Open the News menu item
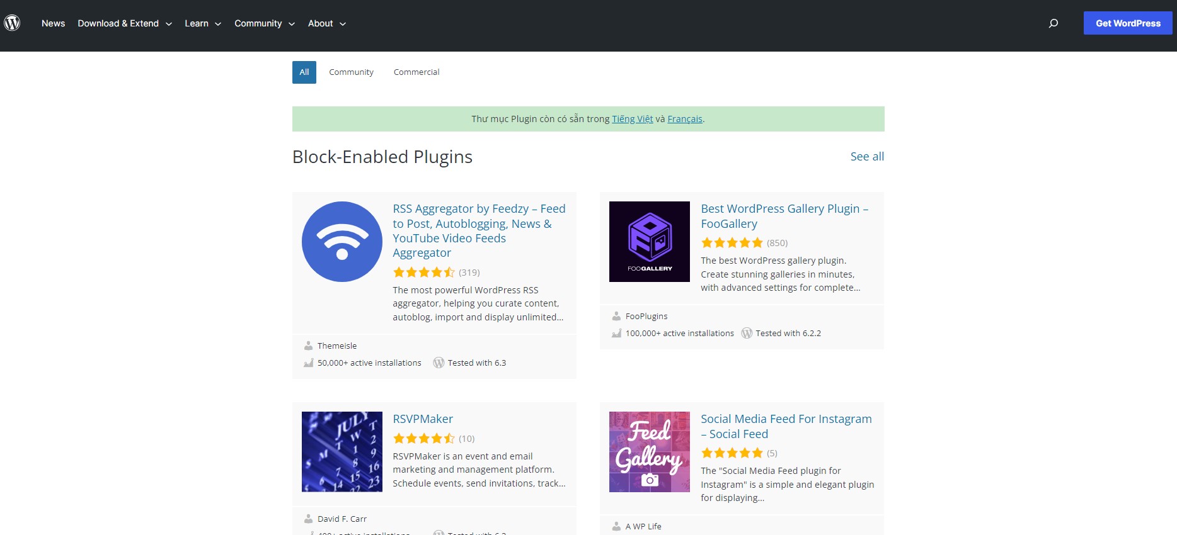The height and width of the screenshot is (535, 1177). pos(53,23)
